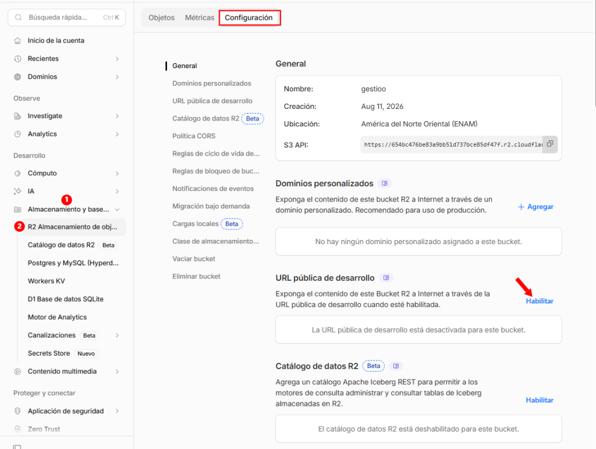This screenshot has height=449, width=596.
Task: Go to Notificaciones de eventos section
Action: coord(213,189)
